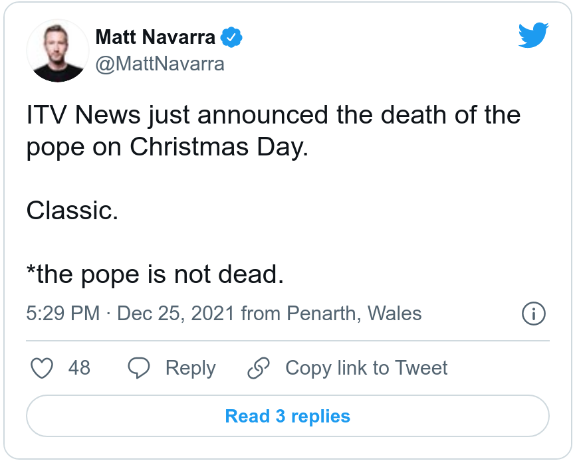Open the 5:29 PM timestamp
The image size is (575, 463).
pos(63,314)
